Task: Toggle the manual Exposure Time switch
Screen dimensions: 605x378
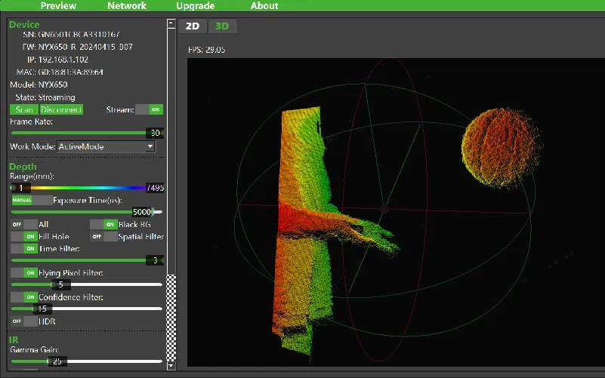Action: 31,200
